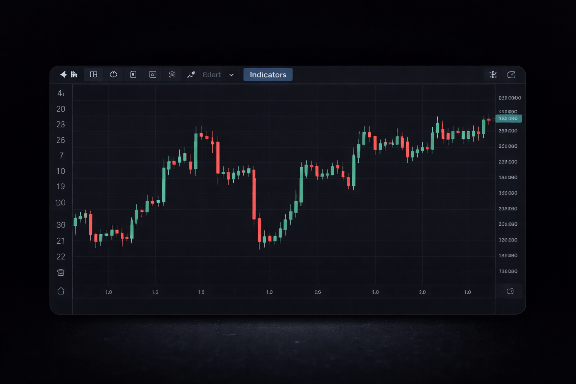Viewport: 576px width, 384px height.
Task: Click the 1.5 timestamp on time axis
Action: tap(155, 292)
